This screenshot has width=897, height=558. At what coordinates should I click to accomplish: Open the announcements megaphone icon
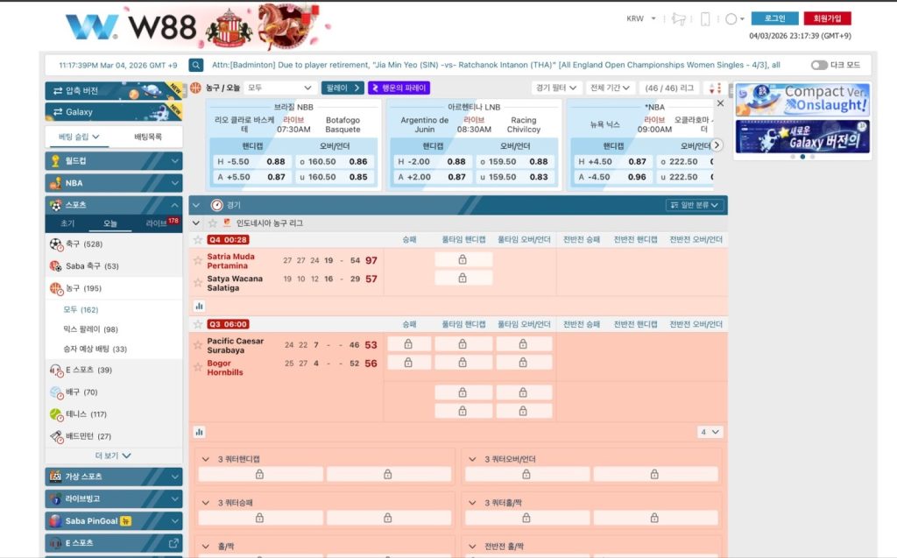[679, 19]
